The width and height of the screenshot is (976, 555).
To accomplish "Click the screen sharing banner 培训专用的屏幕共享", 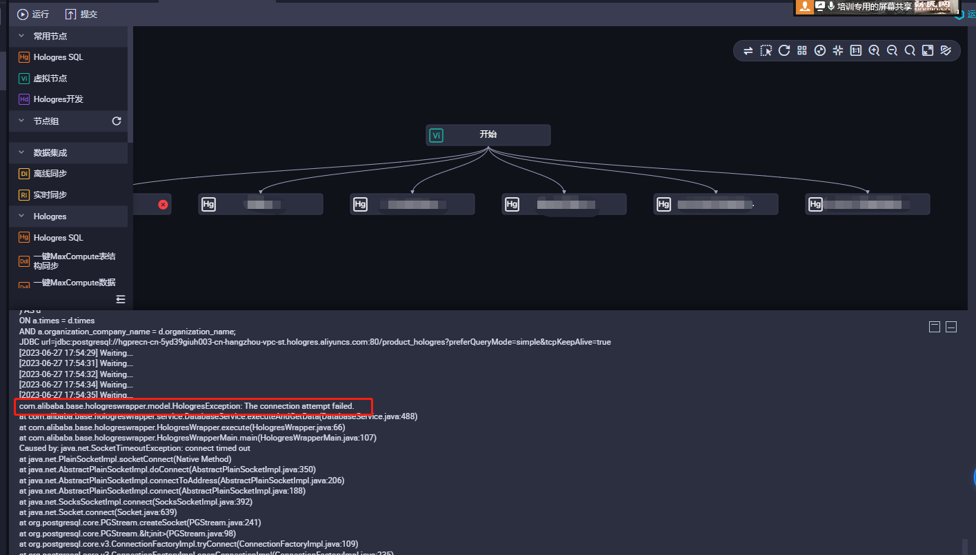I will pyautogui.click(x=874, y=6).
